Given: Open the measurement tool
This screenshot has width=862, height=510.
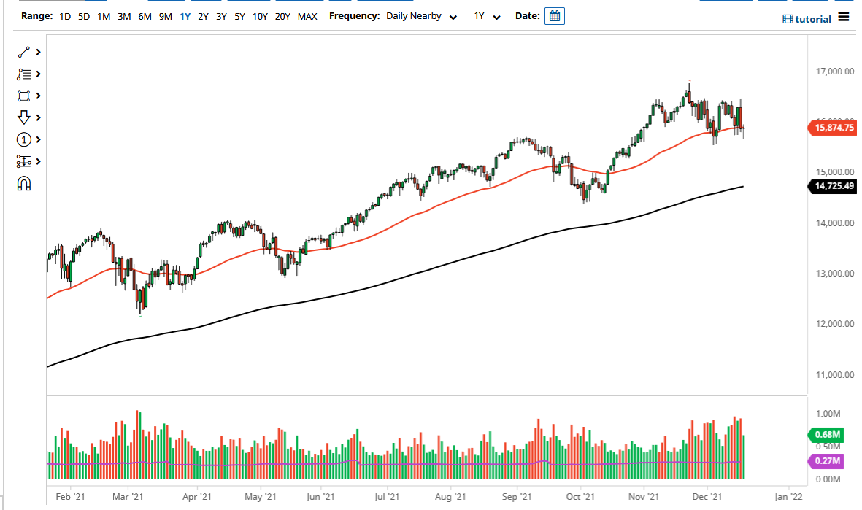Looking at the screenshot, I should pos(23,161).
